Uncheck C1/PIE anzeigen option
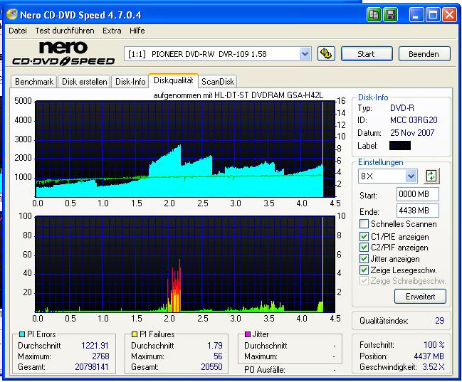The image size is (462, 382). click(x=364, y=236)
